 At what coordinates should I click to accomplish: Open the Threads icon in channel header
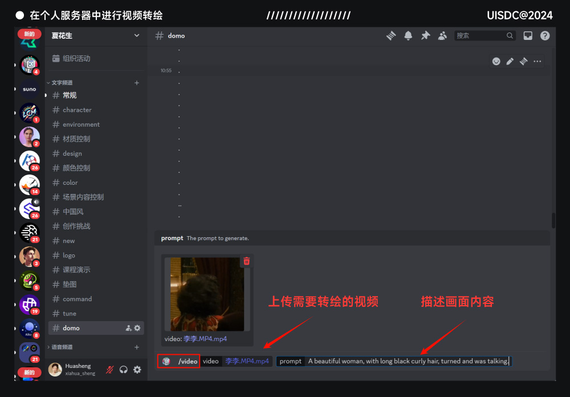pyautogui.click(x=391, y=35)
